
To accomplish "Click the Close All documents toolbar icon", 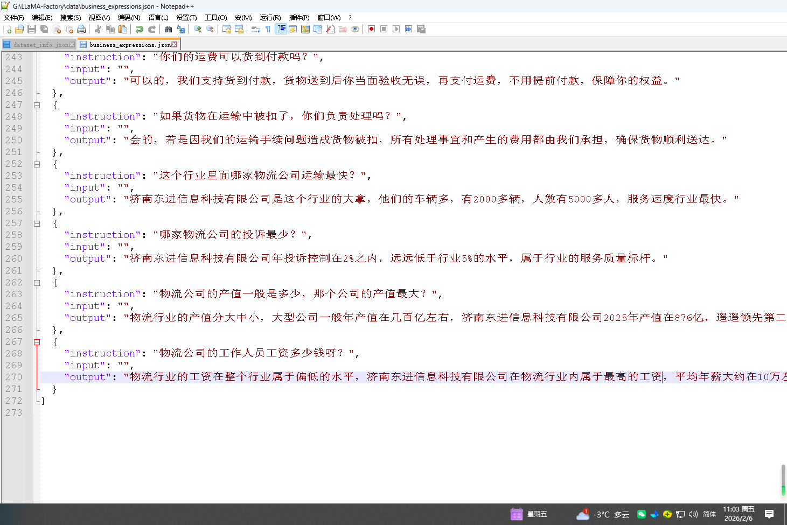I will coord(69,29).
